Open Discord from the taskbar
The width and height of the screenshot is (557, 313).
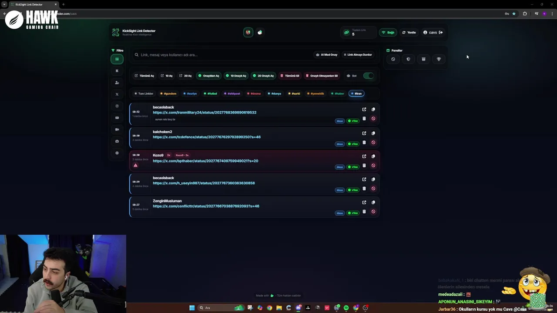[x=299, y=308]
